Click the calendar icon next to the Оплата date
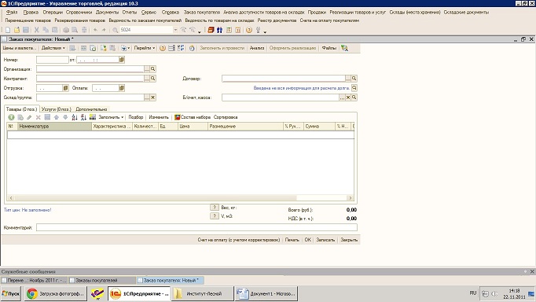The width and height of the screenshot is (536, 302). tap(122, 88)
